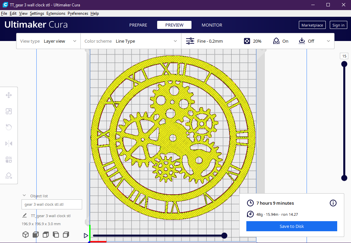Click the pencil icon to rename the job

pos(25,215)
